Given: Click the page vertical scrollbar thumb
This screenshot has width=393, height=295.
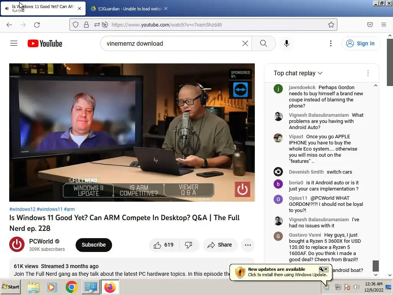Looking at the screenshot, I should [x=390, y=63].
